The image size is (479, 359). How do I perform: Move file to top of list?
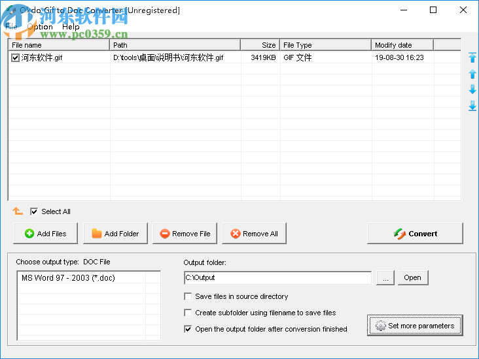coord(472,57)
